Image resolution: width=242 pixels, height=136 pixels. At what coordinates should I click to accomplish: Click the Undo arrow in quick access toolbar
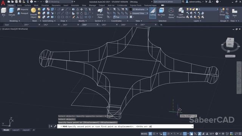35,2
